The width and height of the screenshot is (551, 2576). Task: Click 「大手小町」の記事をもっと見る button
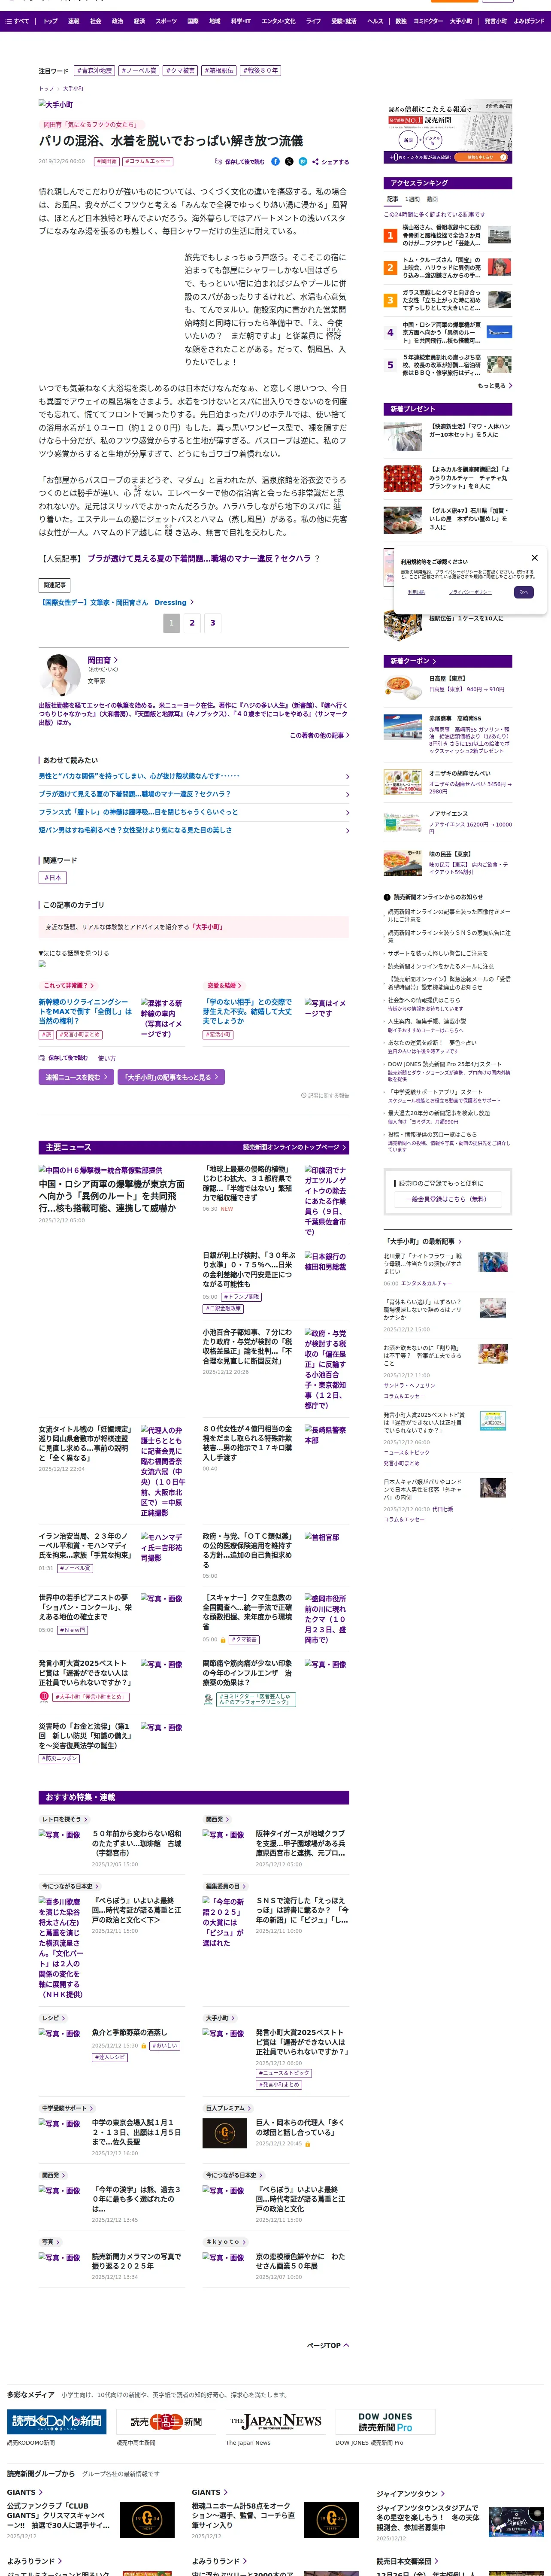171,1077
